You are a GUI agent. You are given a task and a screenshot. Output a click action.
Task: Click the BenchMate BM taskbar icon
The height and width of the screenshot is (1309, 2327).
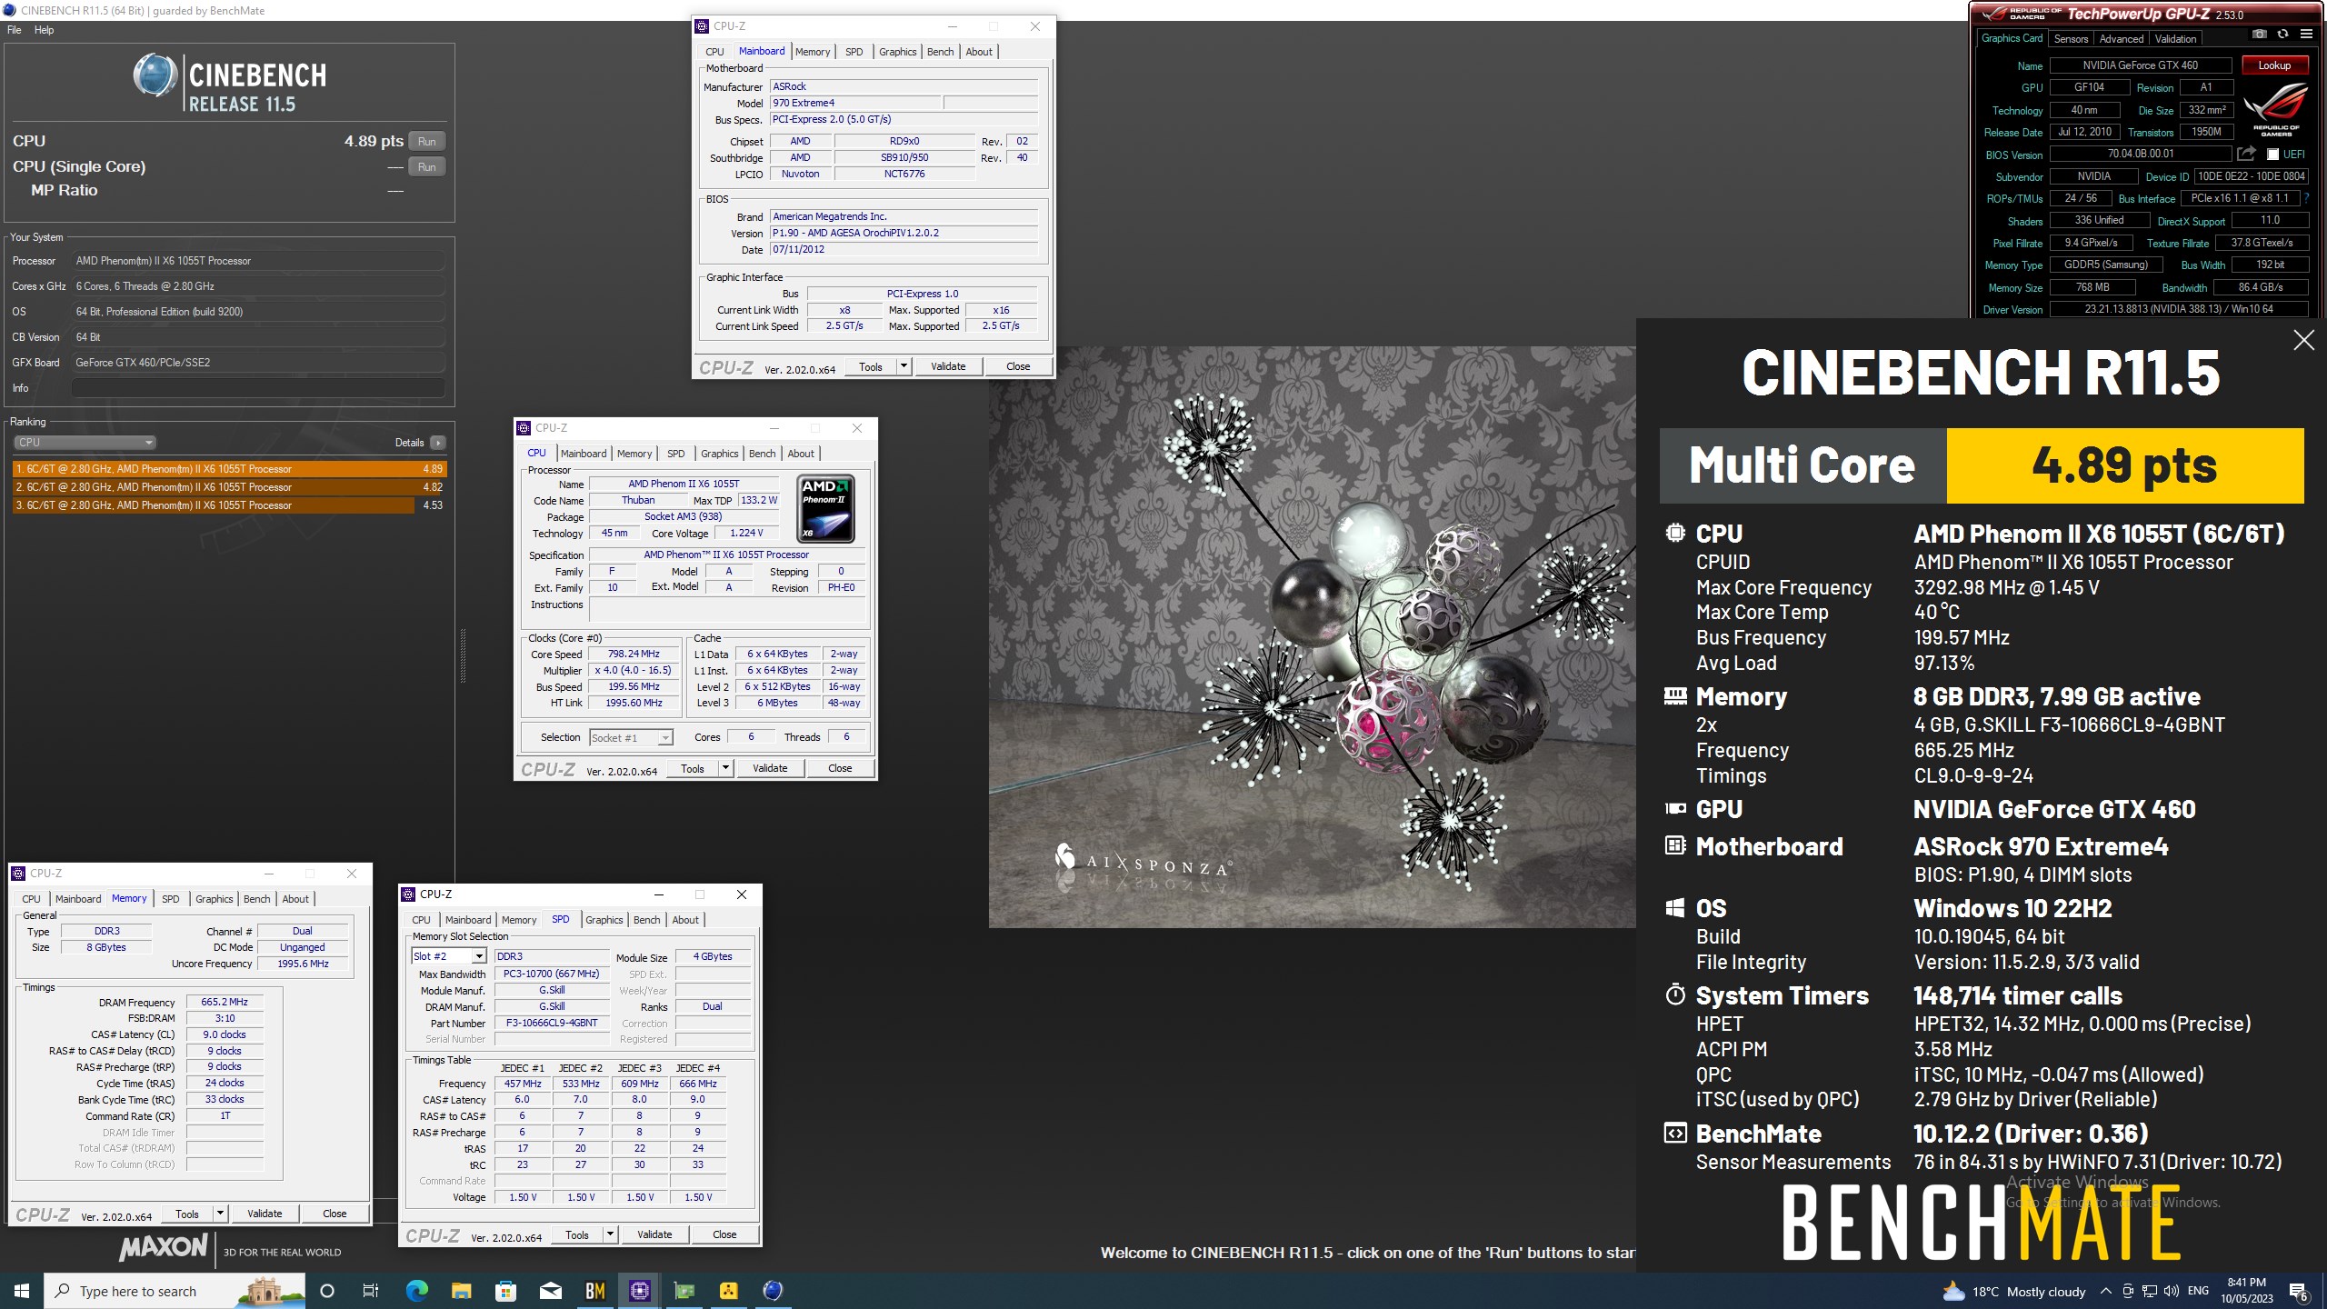click(x=594, y=1291)
